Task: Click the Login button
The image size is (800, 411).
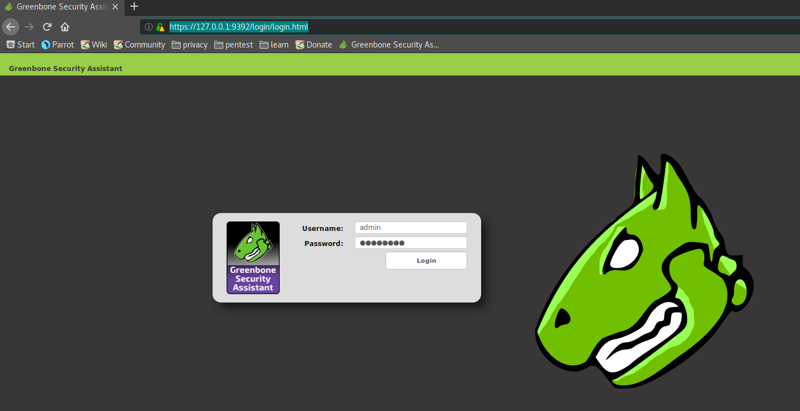Action: [x=426, y=261]
